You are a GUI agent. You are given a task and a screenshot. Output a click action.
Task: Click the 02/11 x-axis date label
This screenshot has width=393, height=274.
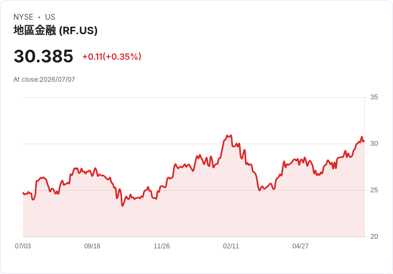coord(231,246)
